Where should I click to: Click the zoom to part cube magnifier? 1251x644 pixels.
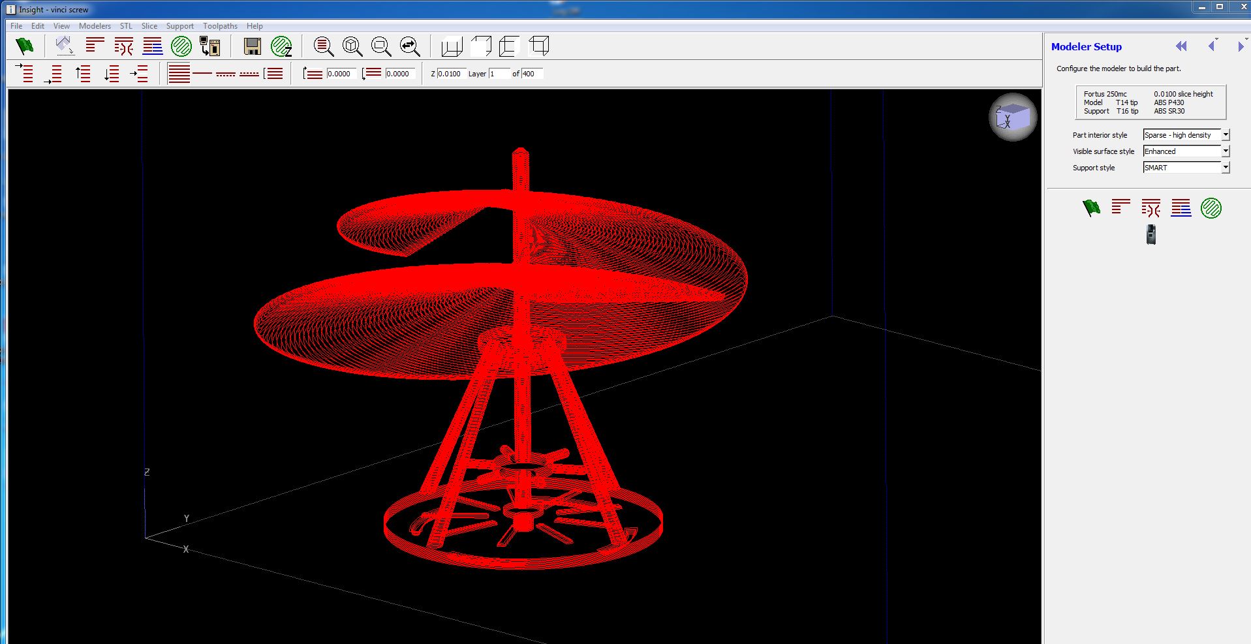pyautogui.click(x=352, y=46)
